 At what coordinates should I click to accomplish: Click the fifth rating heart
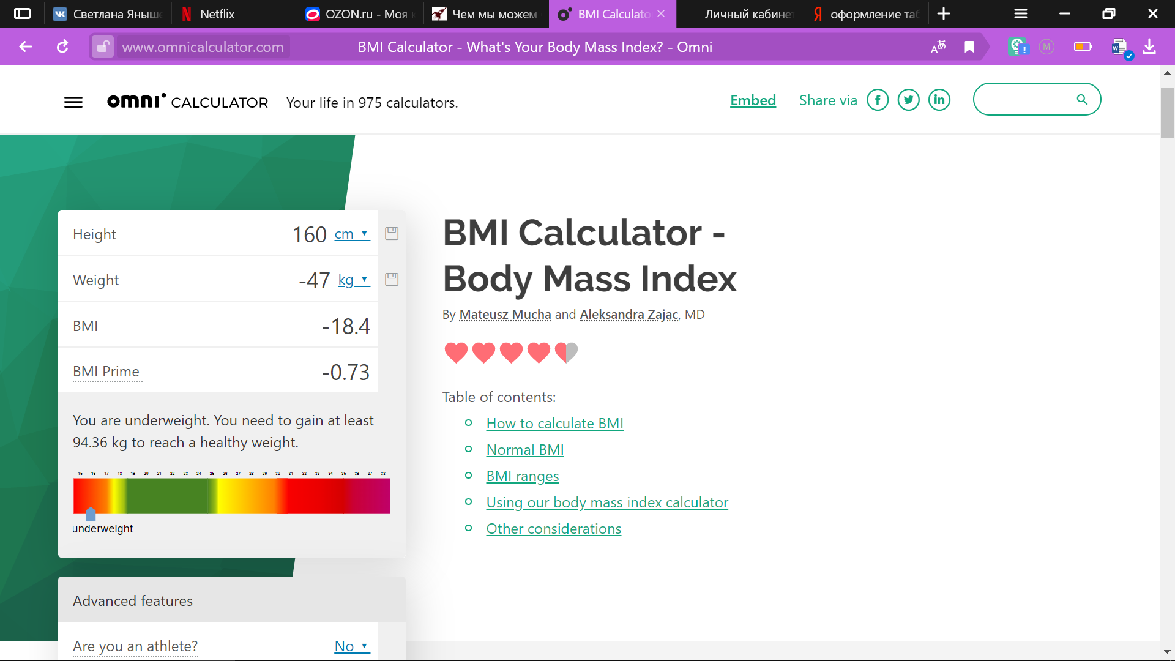[566, 352]
